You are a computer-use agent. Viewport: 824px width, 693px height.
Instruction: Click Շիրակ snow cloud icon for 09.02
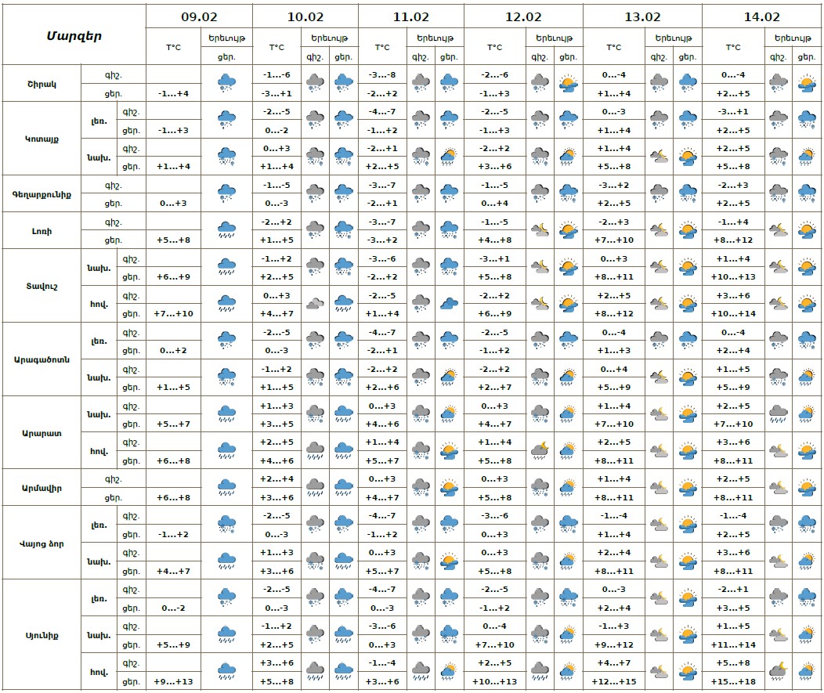tap(226, 83)
